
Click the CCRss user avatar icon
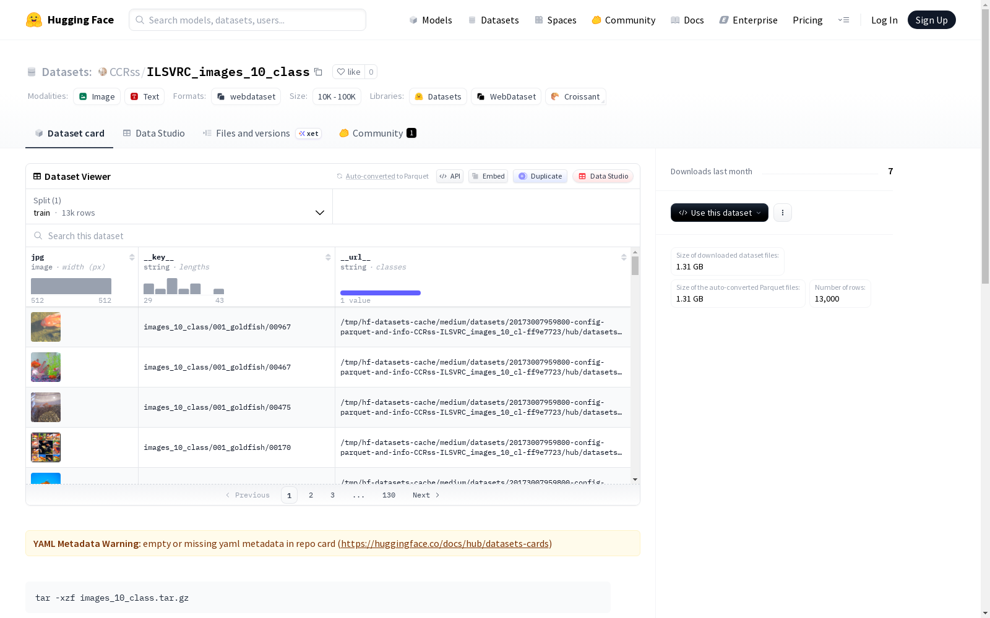pyautogui.click(x=103, y=72)
